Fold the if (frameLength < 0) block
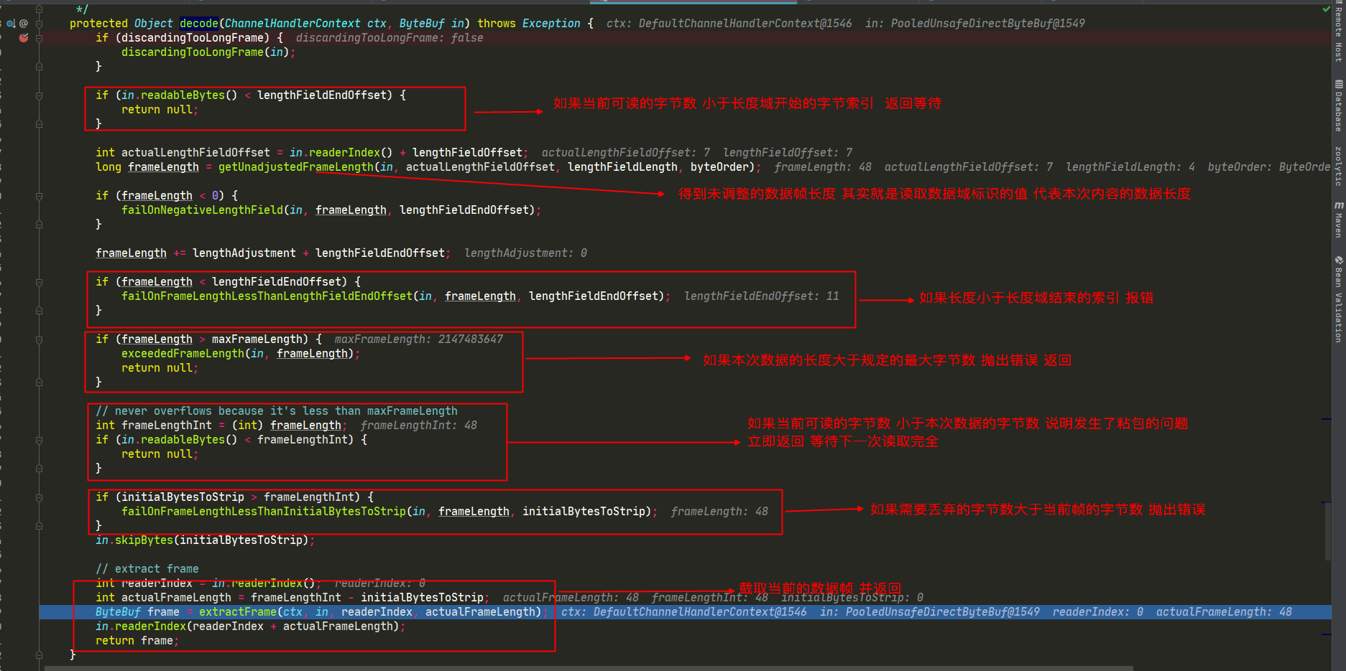The height and width of the screenshot is (671, 1346). click(x=39, y=196)
